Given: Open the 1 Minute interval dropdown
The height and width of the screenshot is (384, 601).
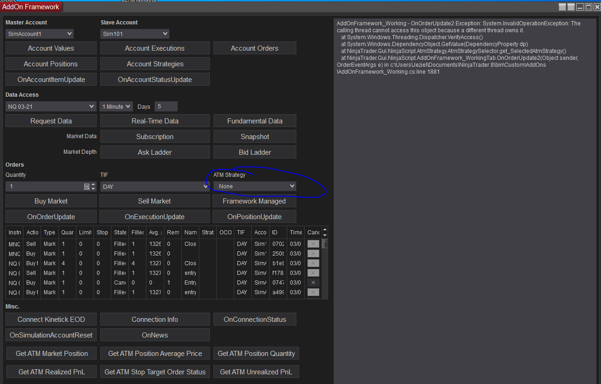Looking at the screenshot, I should point(116,106).
